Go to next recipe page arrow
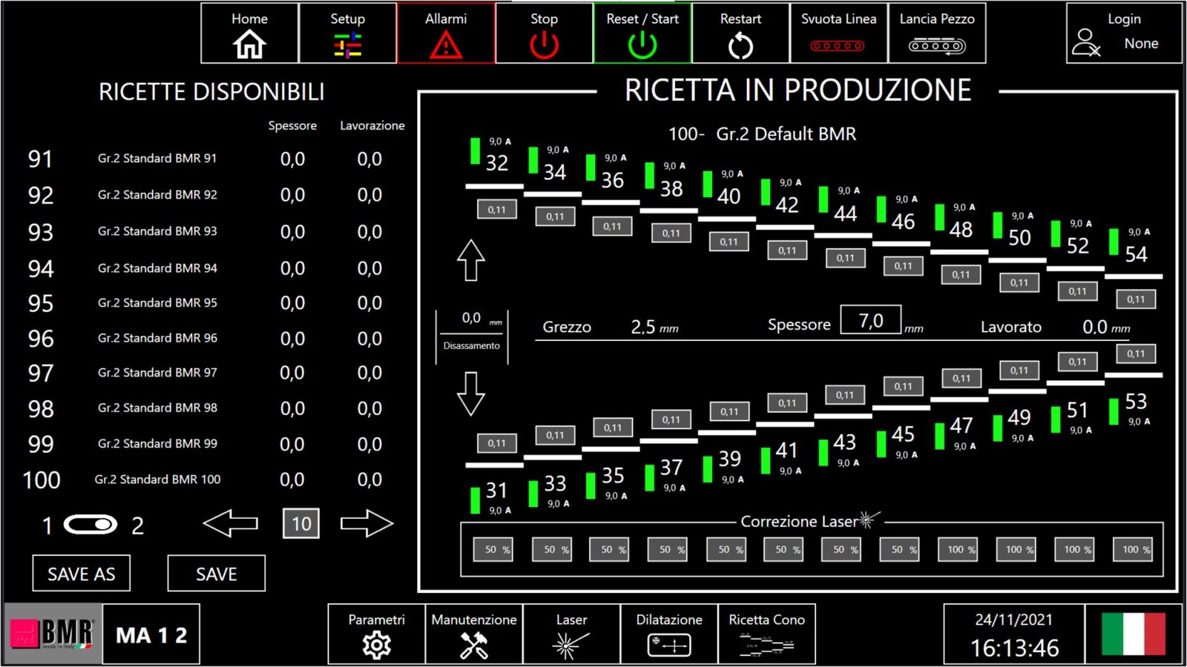1187x667 pixels. coord(366,523)
